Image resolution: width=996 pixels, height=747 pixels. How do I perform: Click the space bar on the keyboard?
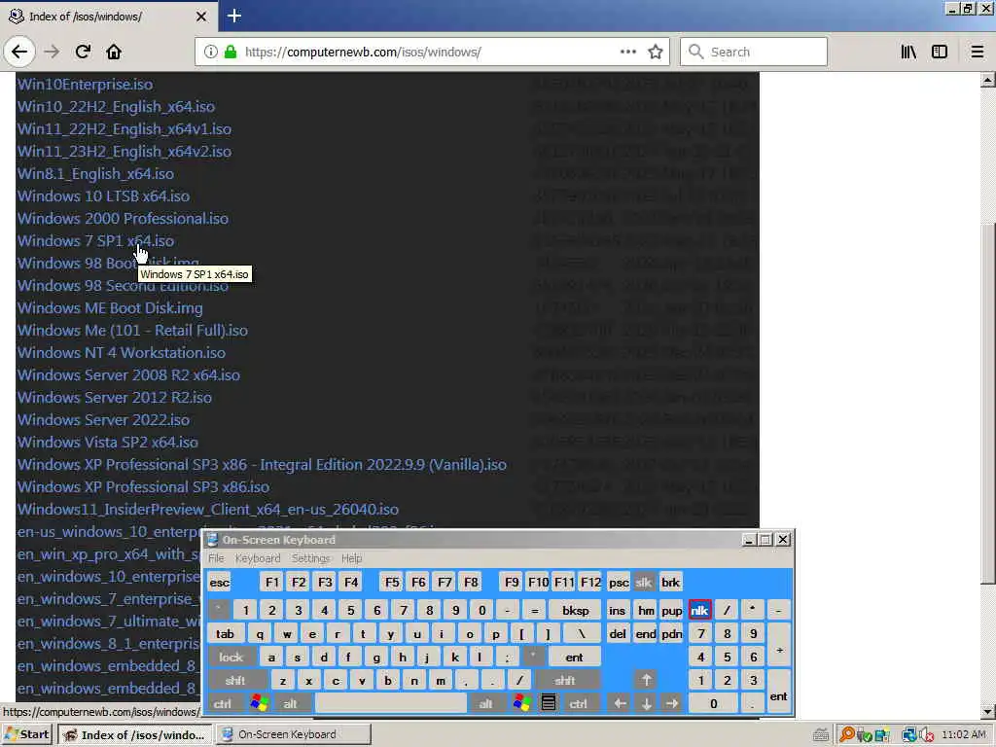(391, 703)
